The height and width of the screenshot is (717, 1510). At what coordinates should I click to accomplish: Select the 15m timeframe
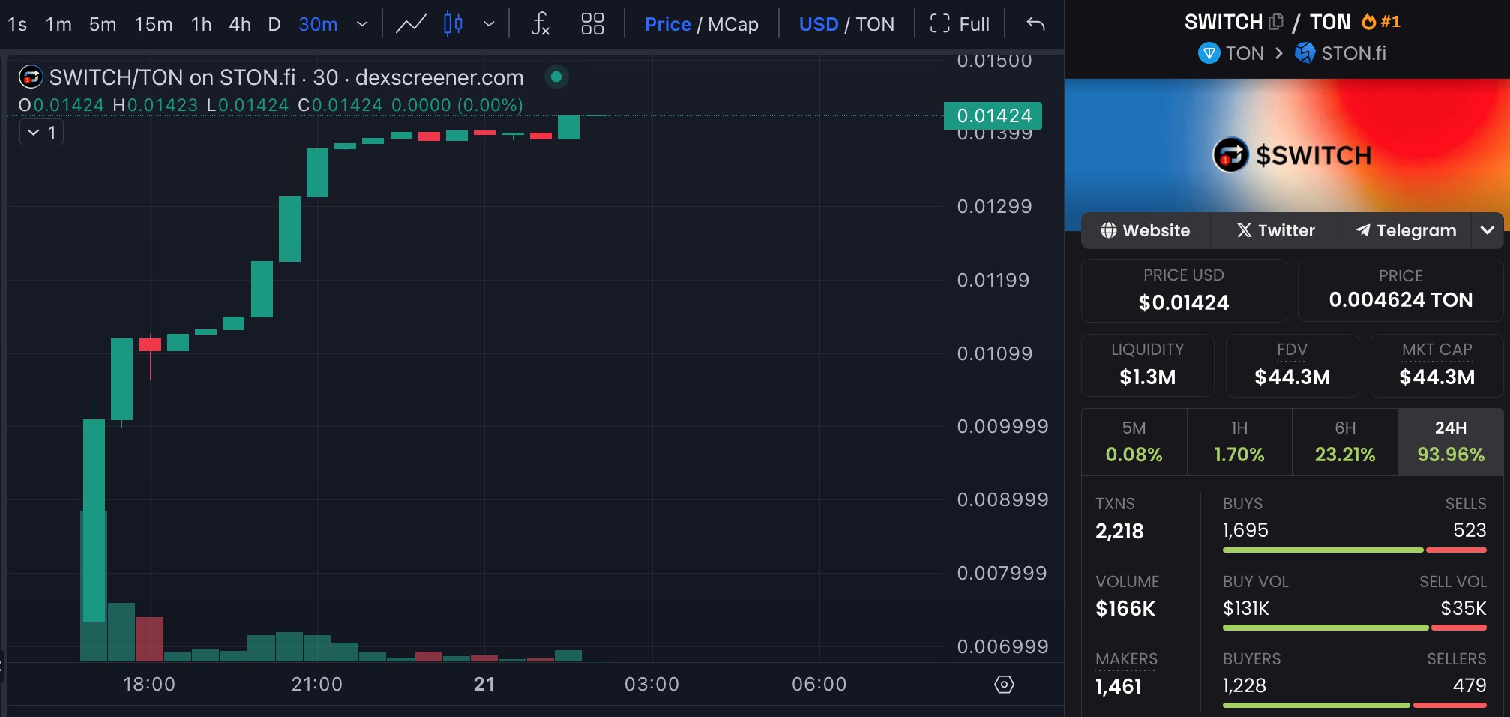(x=154, y=24)
